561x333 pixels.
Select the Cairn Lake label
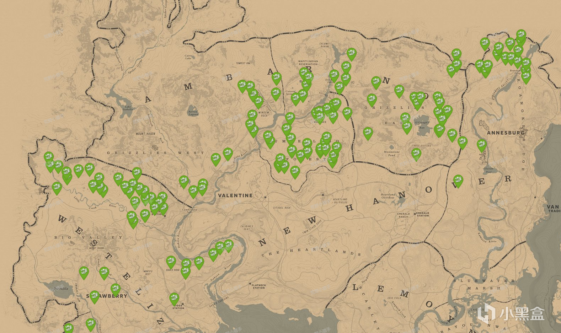tap(188, 57)
